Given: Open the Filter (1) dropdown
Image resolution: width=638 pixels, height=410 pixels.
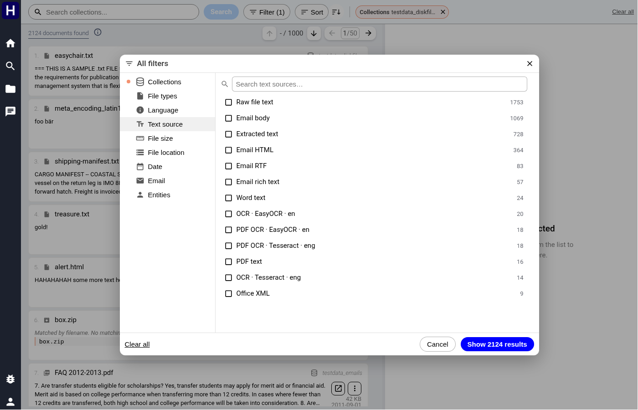Looking at the screenshot, I should (x=267, y=12).
